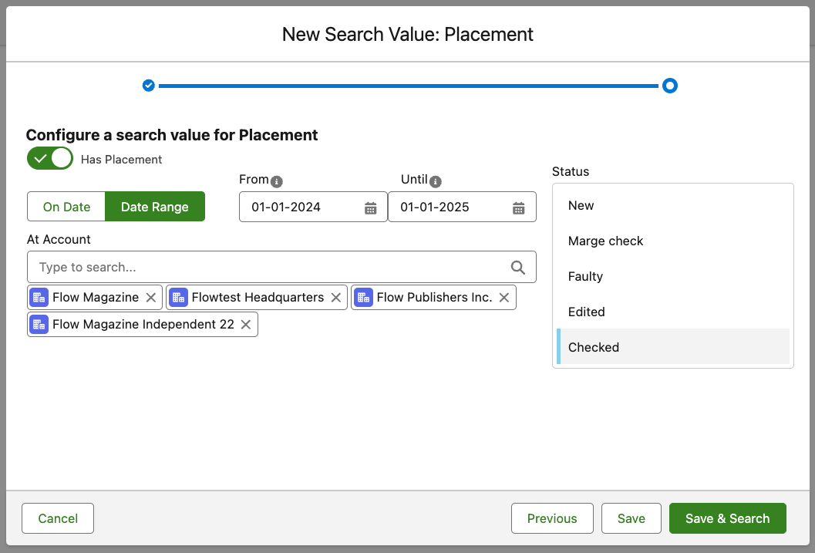The width and height of the screenshot is (815, 553).
Task: Select the Date Range option
Action: click(155, 207)
